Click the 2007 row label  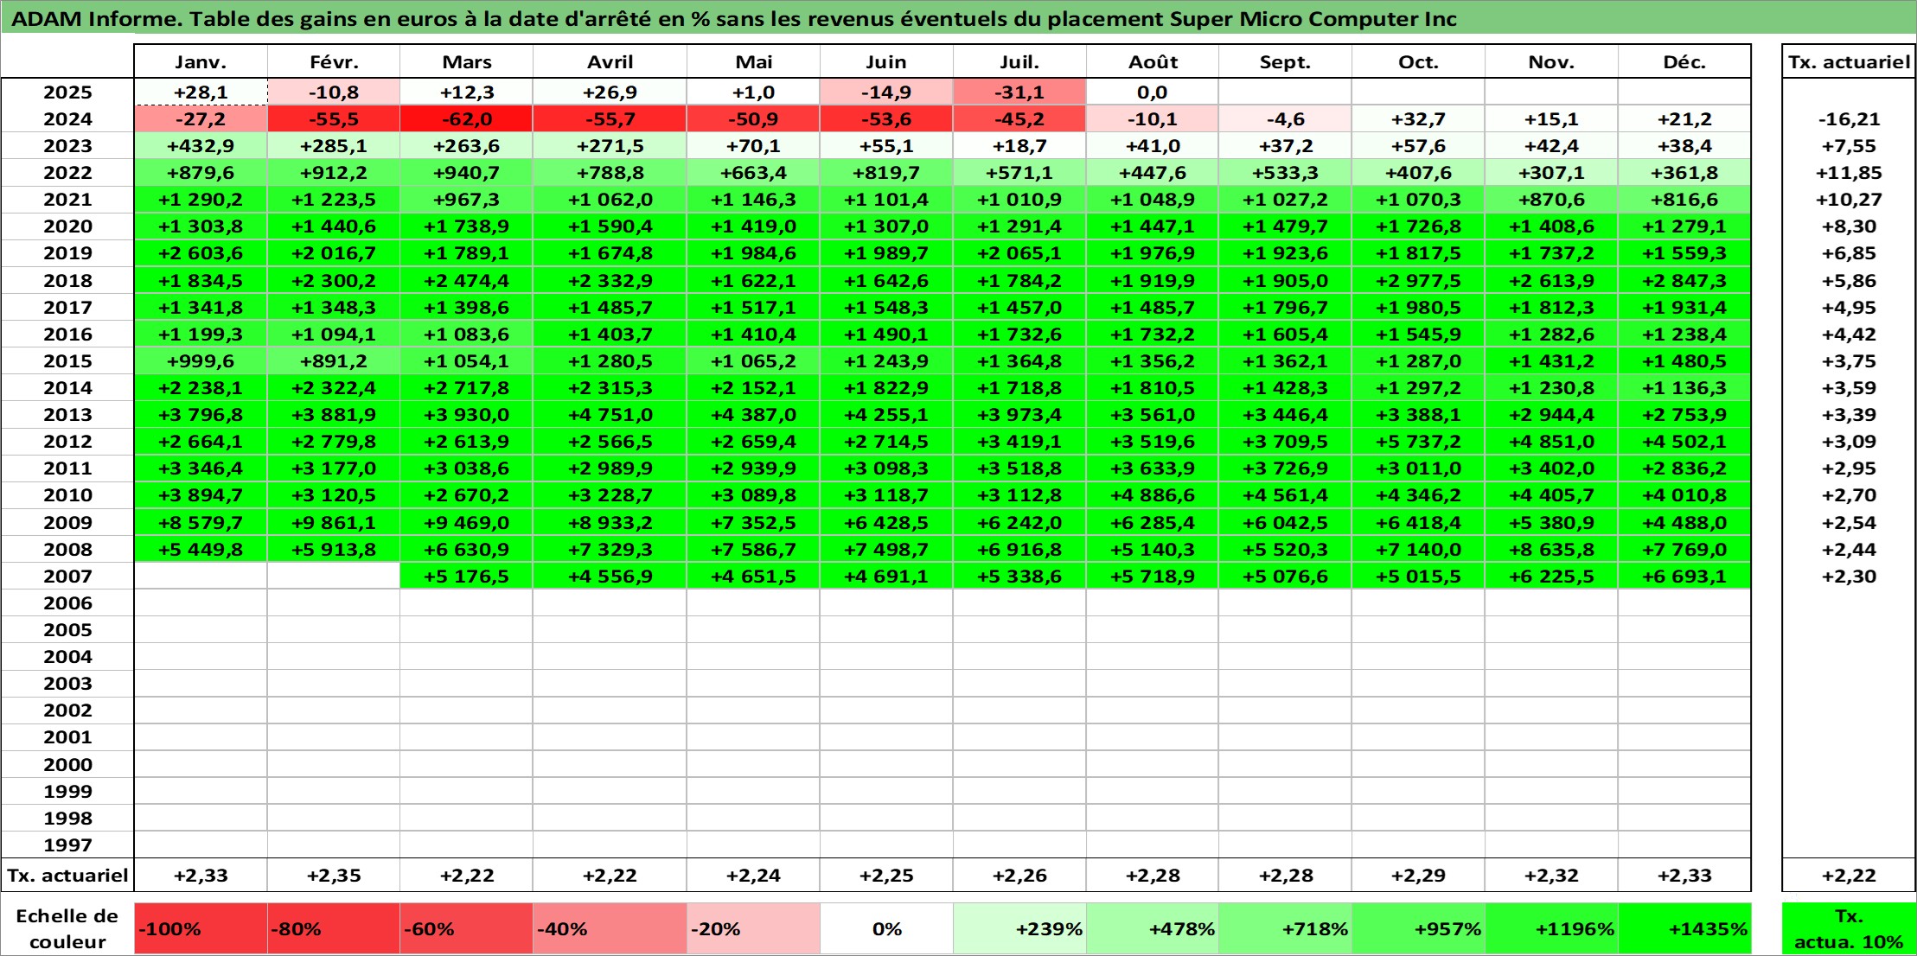click(67, 577)
